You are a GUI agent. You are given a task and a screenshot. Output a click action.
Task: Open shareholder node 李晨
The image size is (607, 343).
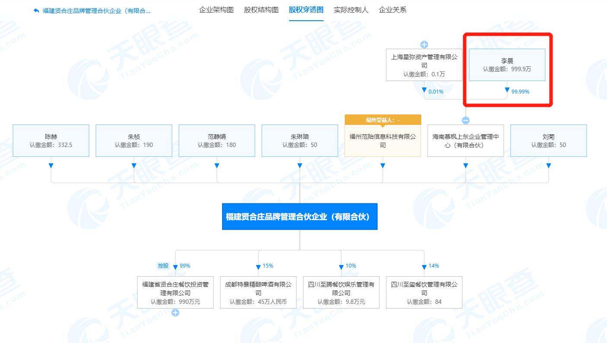(x=507, y=65)
